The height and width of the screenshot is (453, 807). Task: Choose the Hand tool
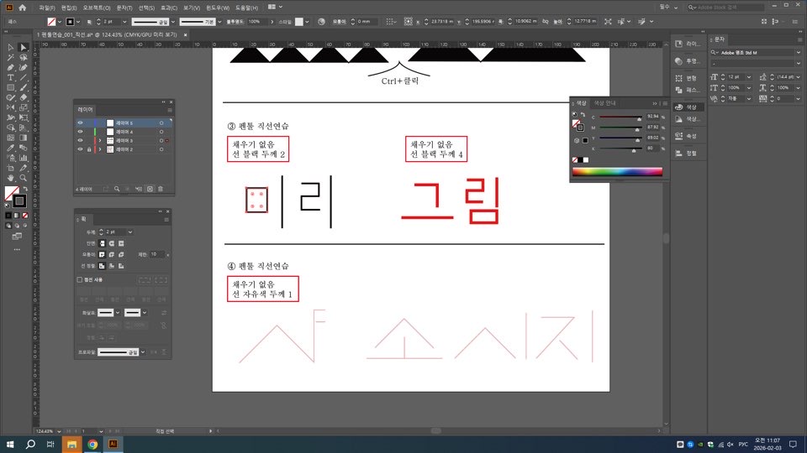(x=10, y=178)
